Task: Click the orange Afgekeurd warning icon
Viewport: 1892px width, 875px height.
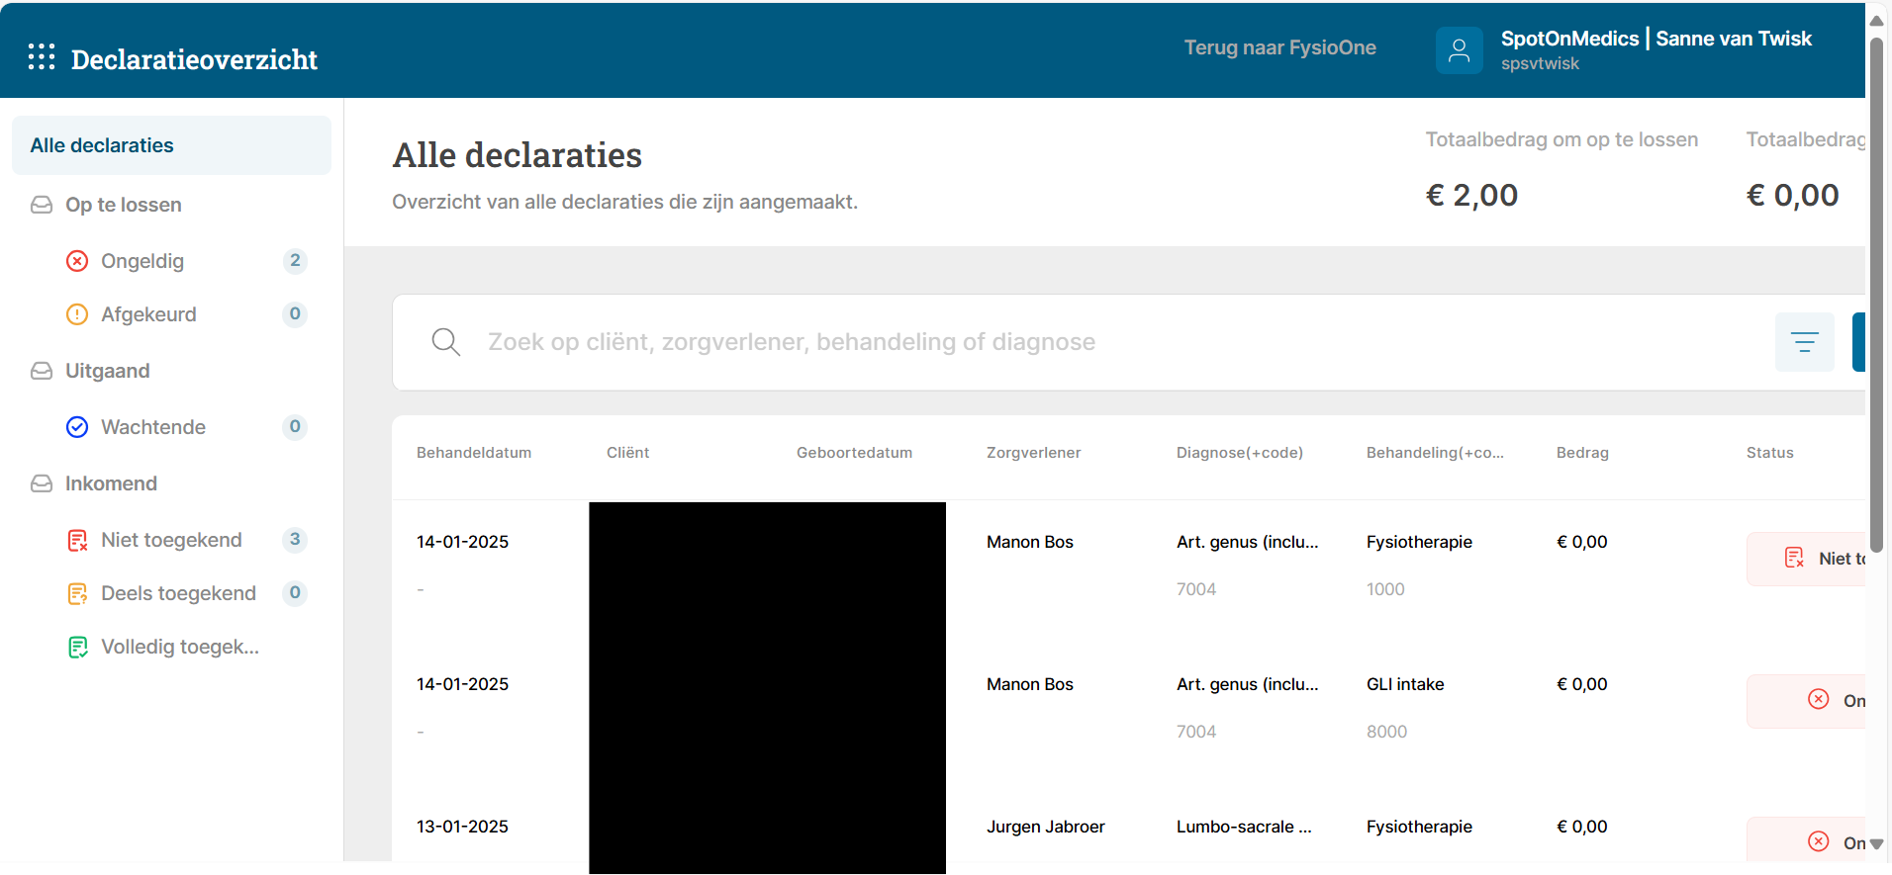Action: (x=77, y=314)
